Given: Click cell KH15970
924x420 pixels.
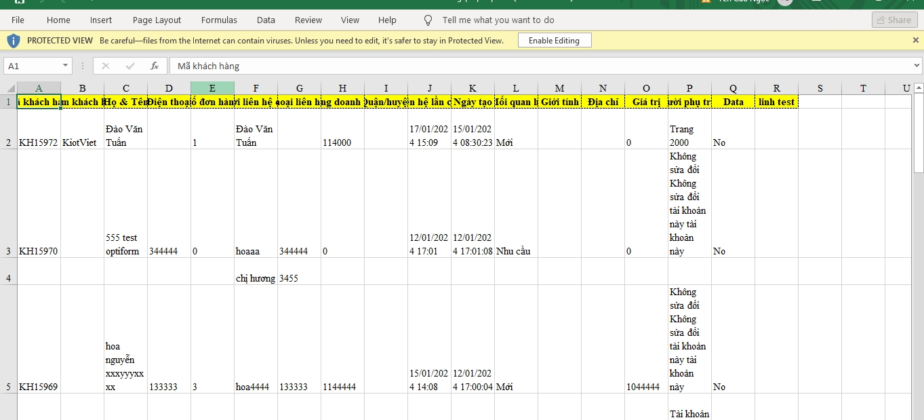Looking at the screenshot, I should [39, 204].
